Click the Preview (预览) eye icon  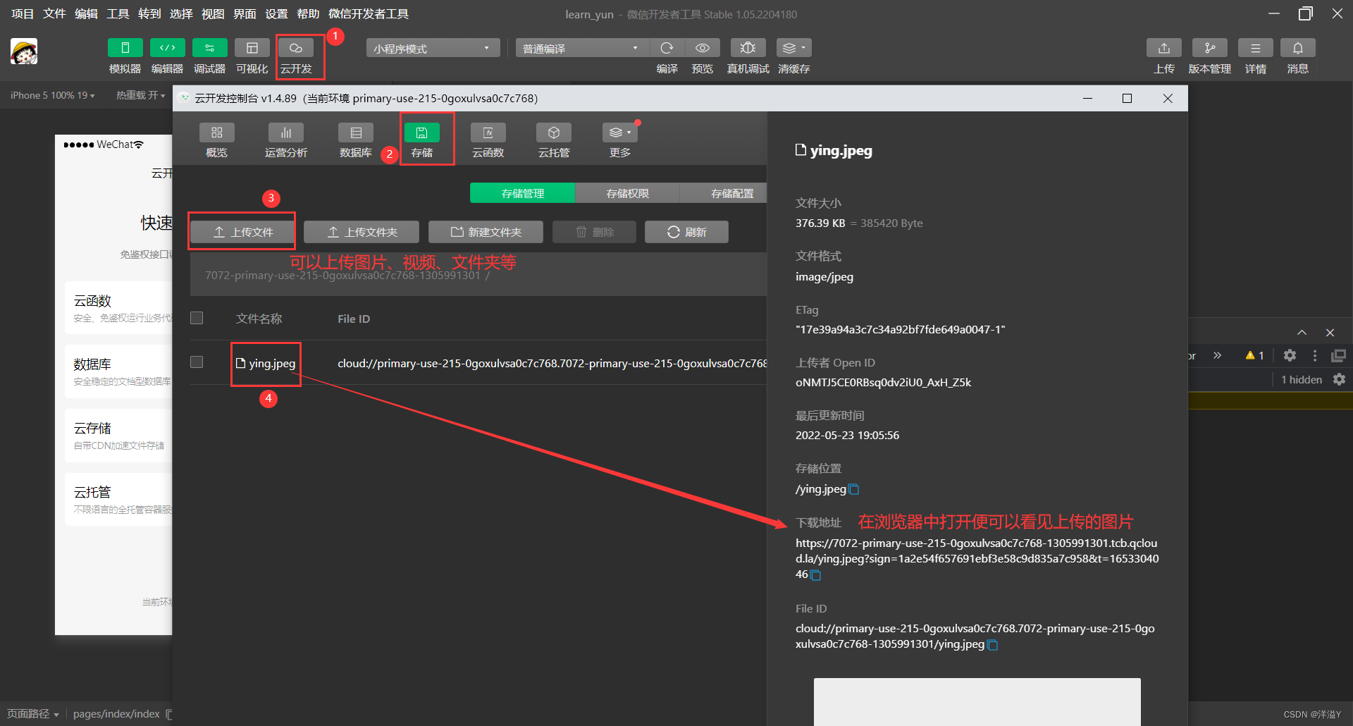[703, 48]
